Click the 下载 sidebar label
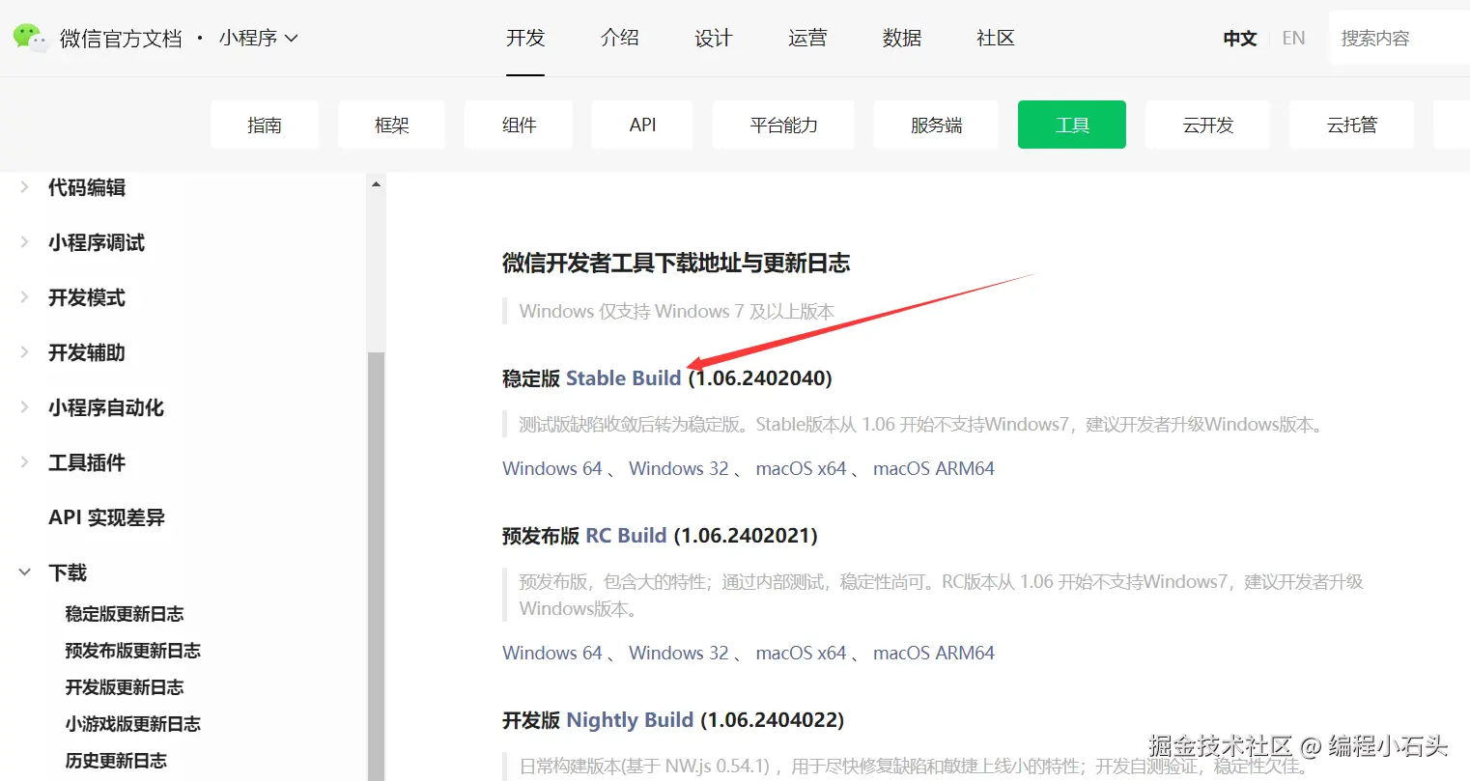This screenshot has height=781, width=1470. click(x=68, y=572)
